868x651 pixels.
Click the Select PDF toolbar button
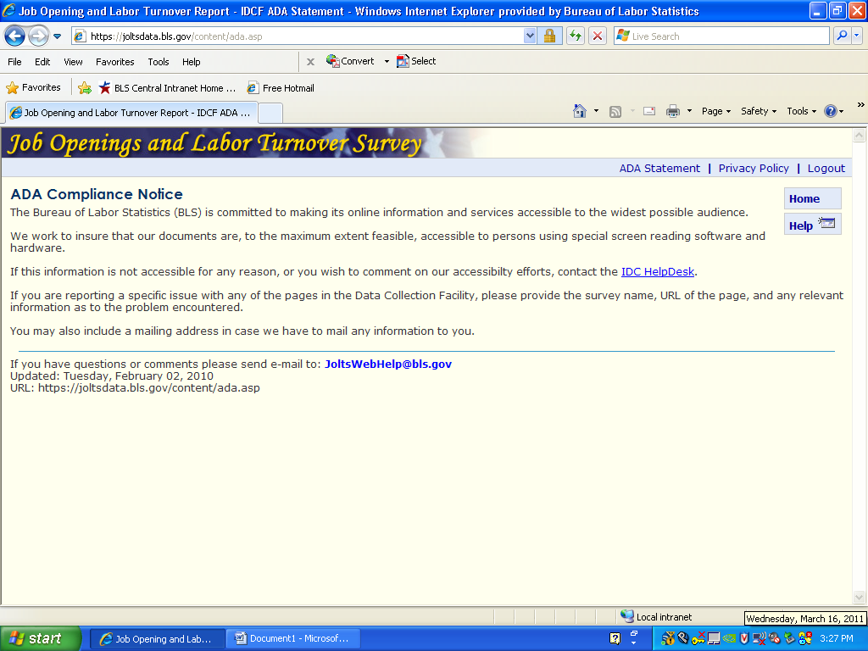pos(416,61)
